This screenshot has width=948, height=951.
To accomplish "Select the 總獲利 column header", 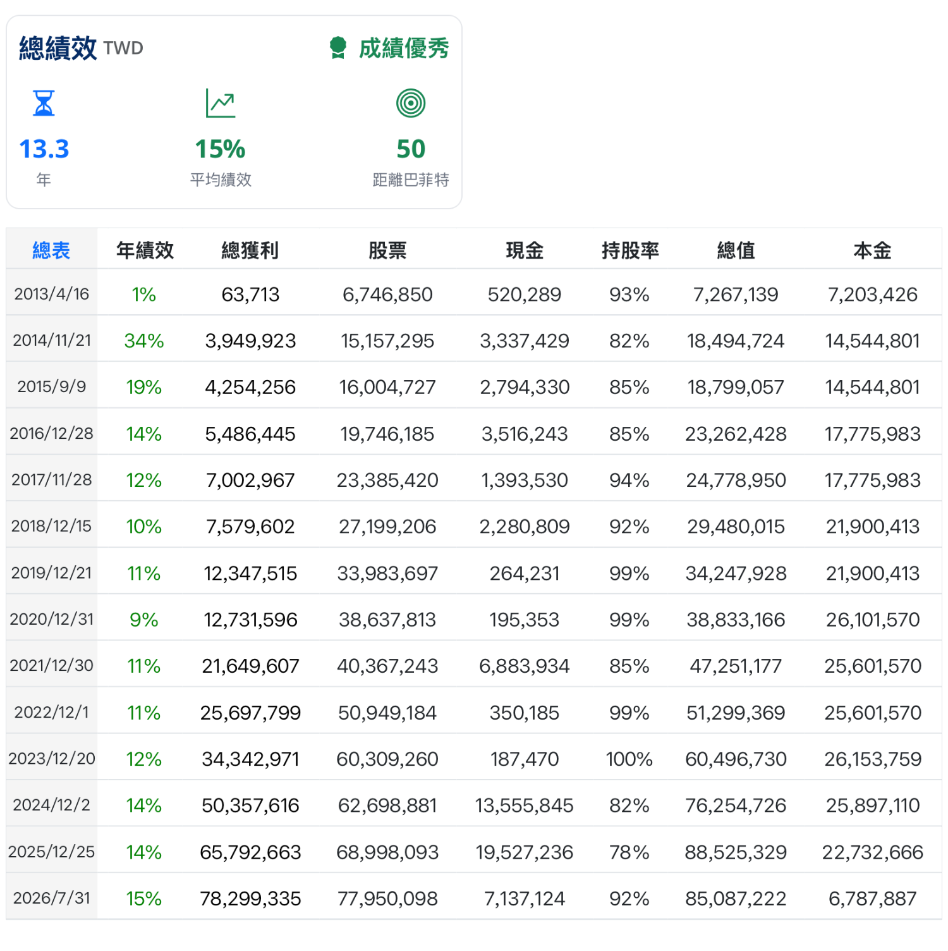I will 250,250.
